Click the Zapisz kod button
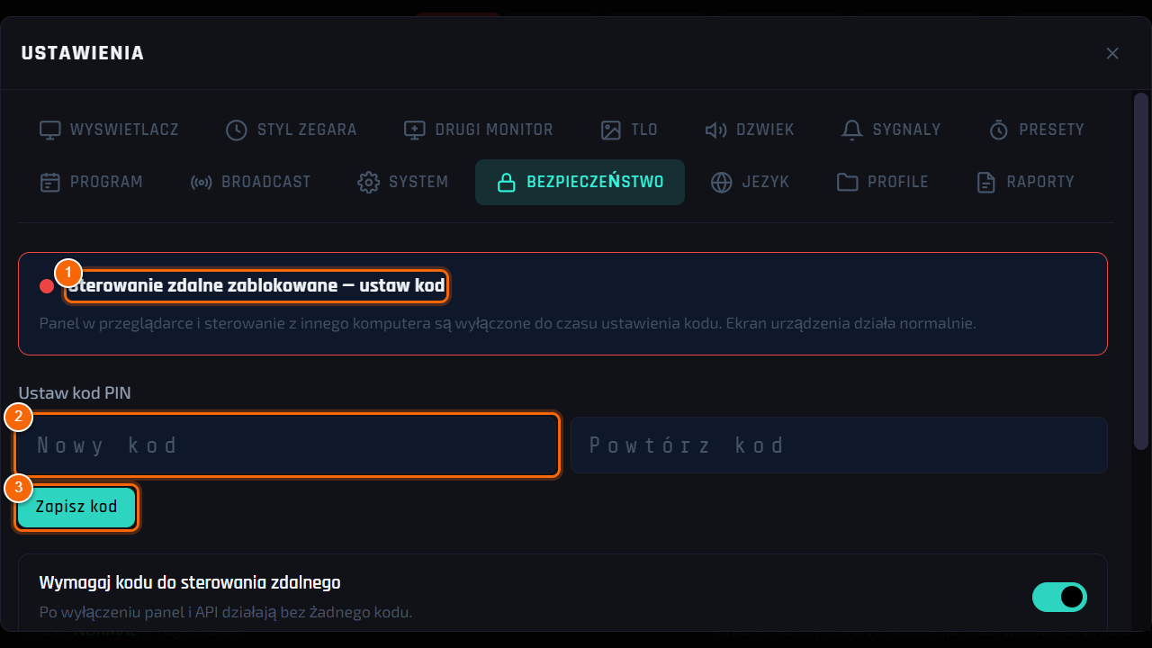 (76, 507)
